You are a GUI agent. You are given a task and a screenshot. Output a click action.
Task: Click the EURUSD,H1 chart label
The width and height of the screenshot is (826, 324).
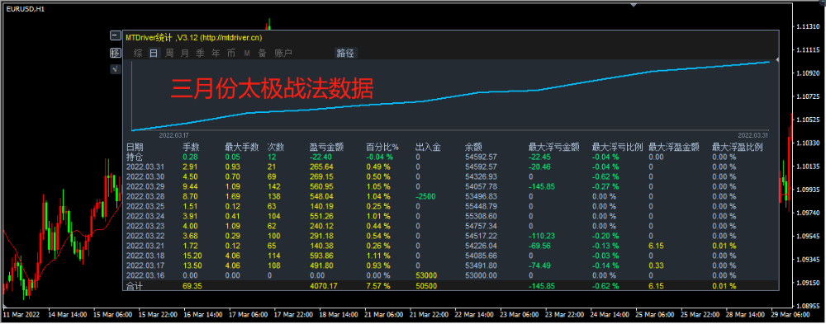26,9
